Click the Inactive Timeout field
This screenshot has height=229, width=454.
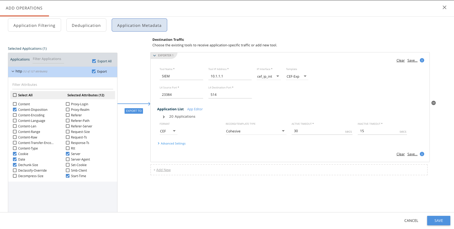point(382,131)
